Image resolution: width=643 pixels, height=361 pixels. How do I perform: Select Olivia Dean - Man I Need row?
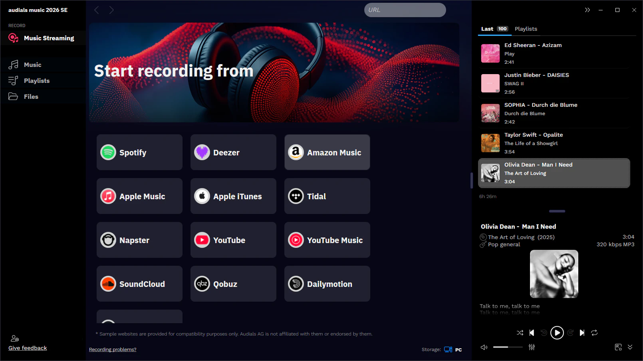[554, 173]
